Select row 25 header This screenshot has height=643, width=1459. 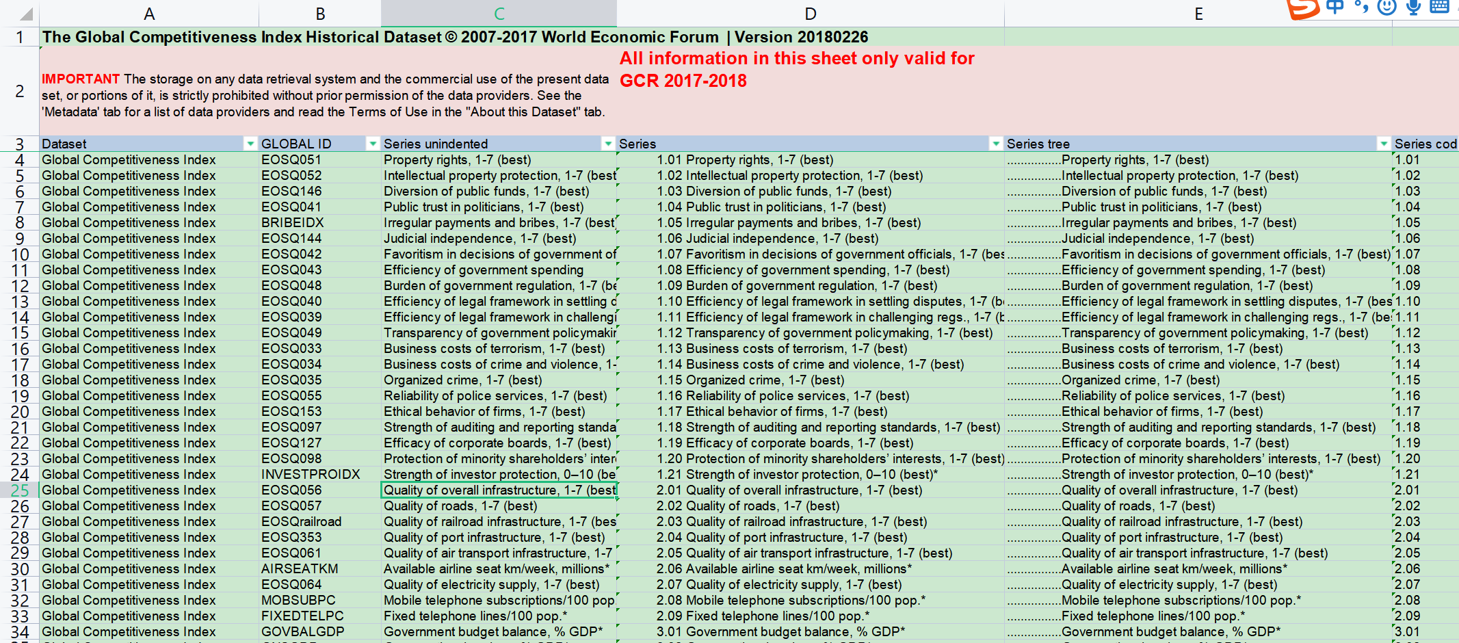coord(20,490)
